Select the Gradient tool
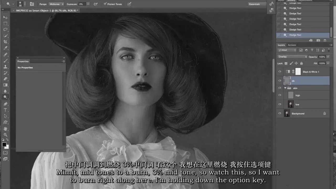This screenshot has width=336, height=189. click(x=5, y=85)
